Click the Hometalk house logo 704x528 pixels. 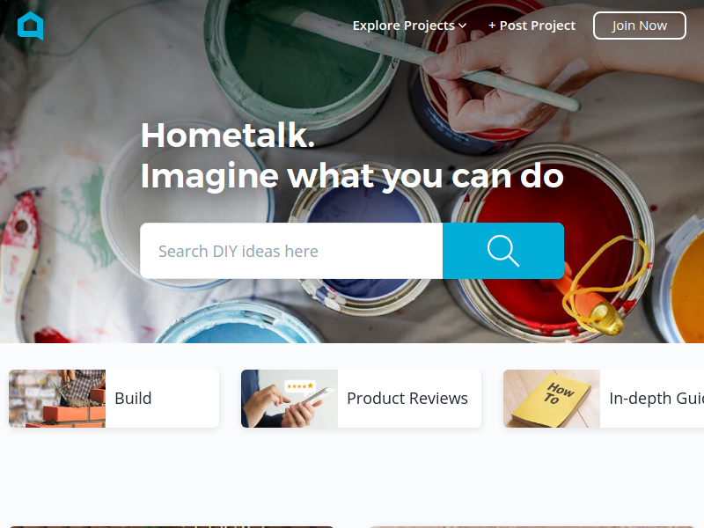click(x=31, y=26)
